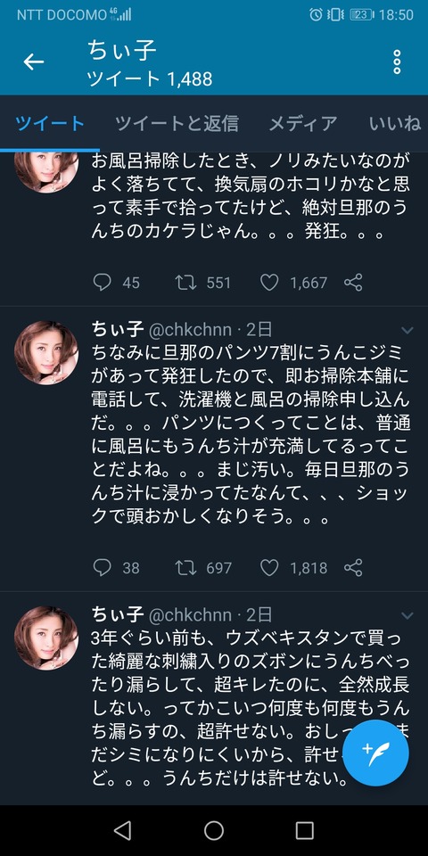Open the three-dot overflow menu
The image size is (428, 856).
(397, 62)
